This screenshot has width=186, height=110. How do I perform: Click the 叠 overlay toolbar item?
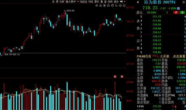102,1
